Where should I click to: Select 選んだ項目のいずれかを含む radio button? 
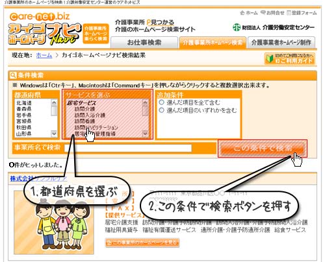pyautogui.click(x=161, y=110)
